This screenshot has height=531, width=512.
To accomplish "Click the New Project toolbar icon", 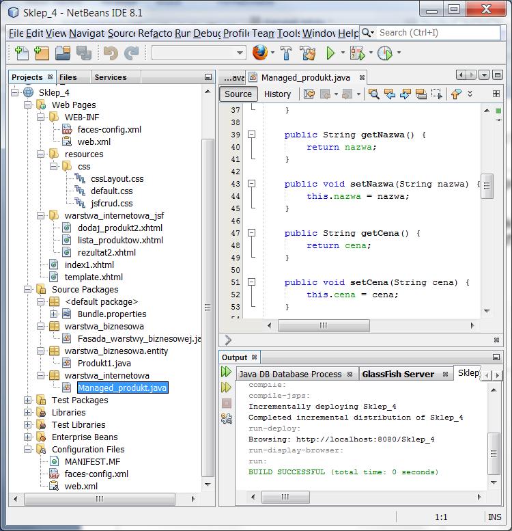I will tap(42, 53).
